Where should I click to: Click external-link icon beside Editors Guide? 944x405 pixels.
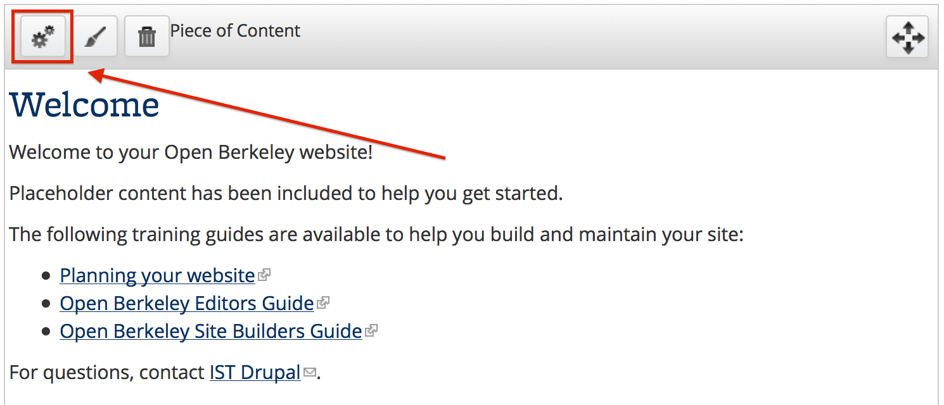[323, 303]
